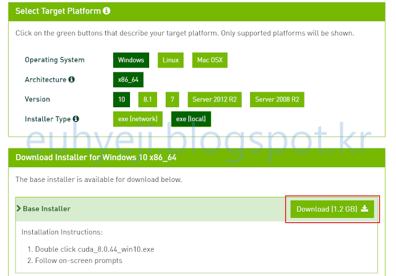
Task: Choose Windows version 8.1
Action: click(x=147, y=100)
